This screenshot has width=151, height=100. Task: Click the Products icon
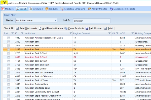pos(47,9)
